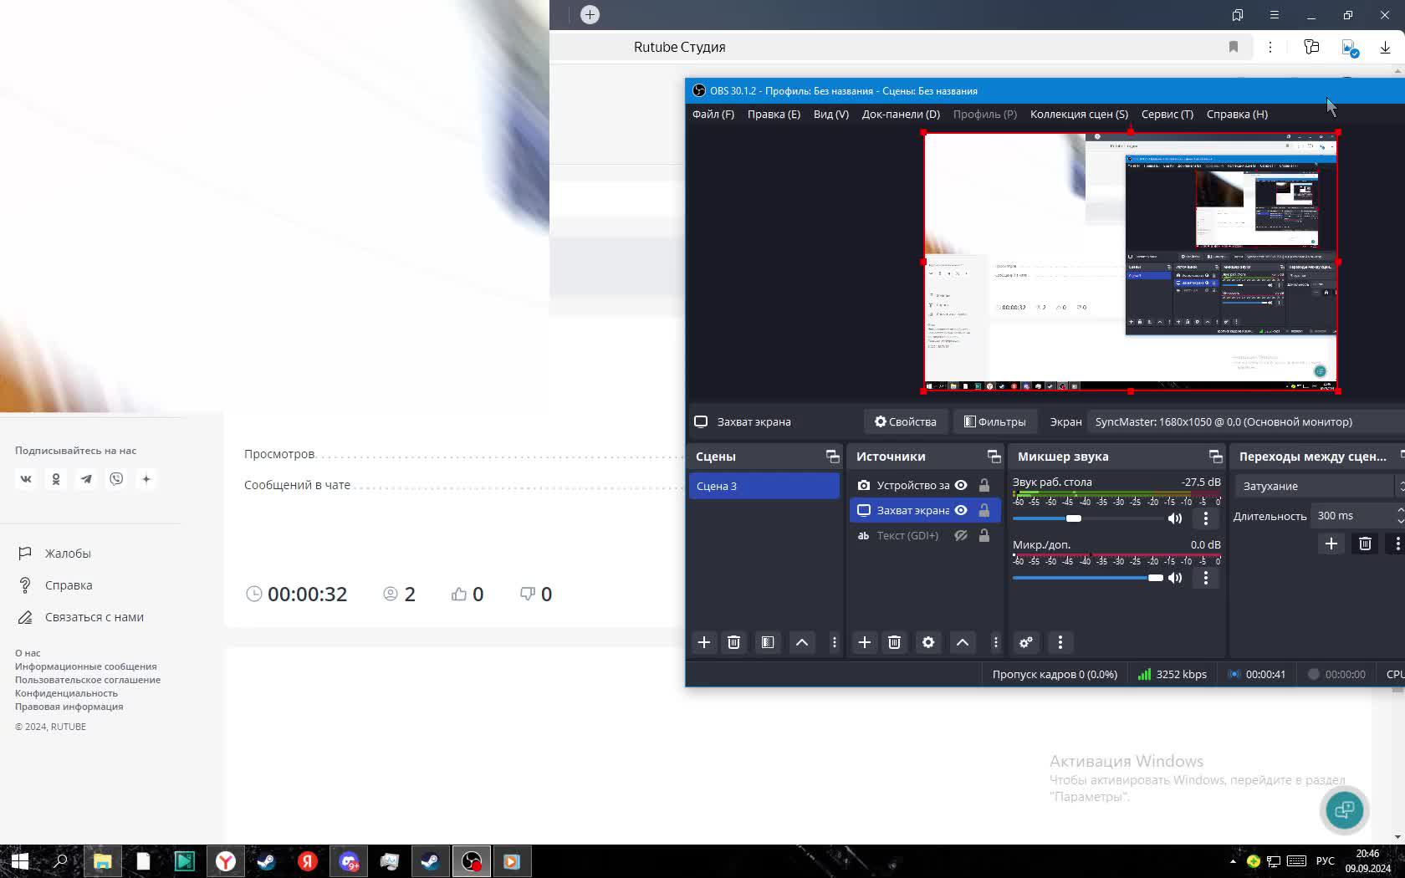Toggle lock on Текст (GDI+) source
This screenshot has height=878, width=1405.
(984, 535)
